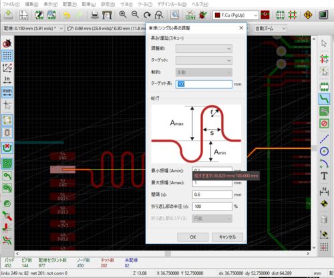The image size is (334, 278).
Task: Select the route tracks tool
Action: tap(324, 99)
